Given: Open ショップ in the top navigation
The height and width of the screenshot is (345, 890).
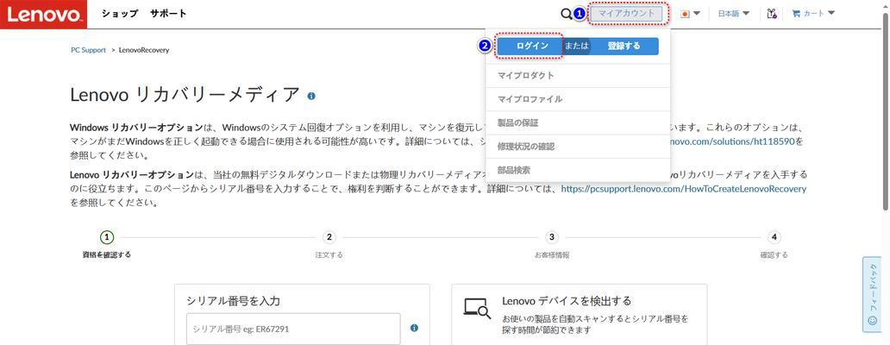Looking at the screenshot, I should pos(120,14).
